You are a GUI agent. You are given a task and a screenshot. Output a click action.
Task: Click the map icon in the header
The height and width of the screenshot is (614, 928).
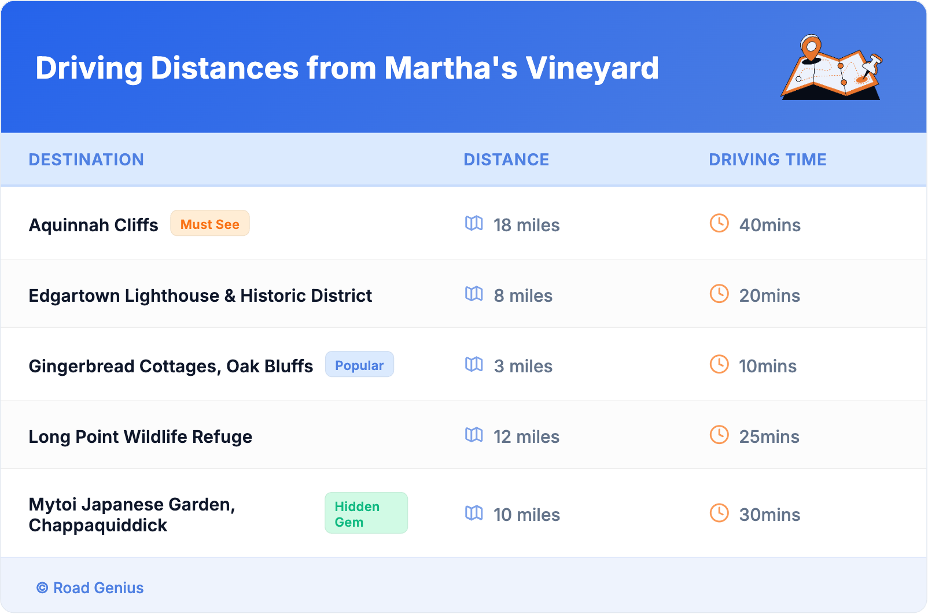(x=831, y=68)
